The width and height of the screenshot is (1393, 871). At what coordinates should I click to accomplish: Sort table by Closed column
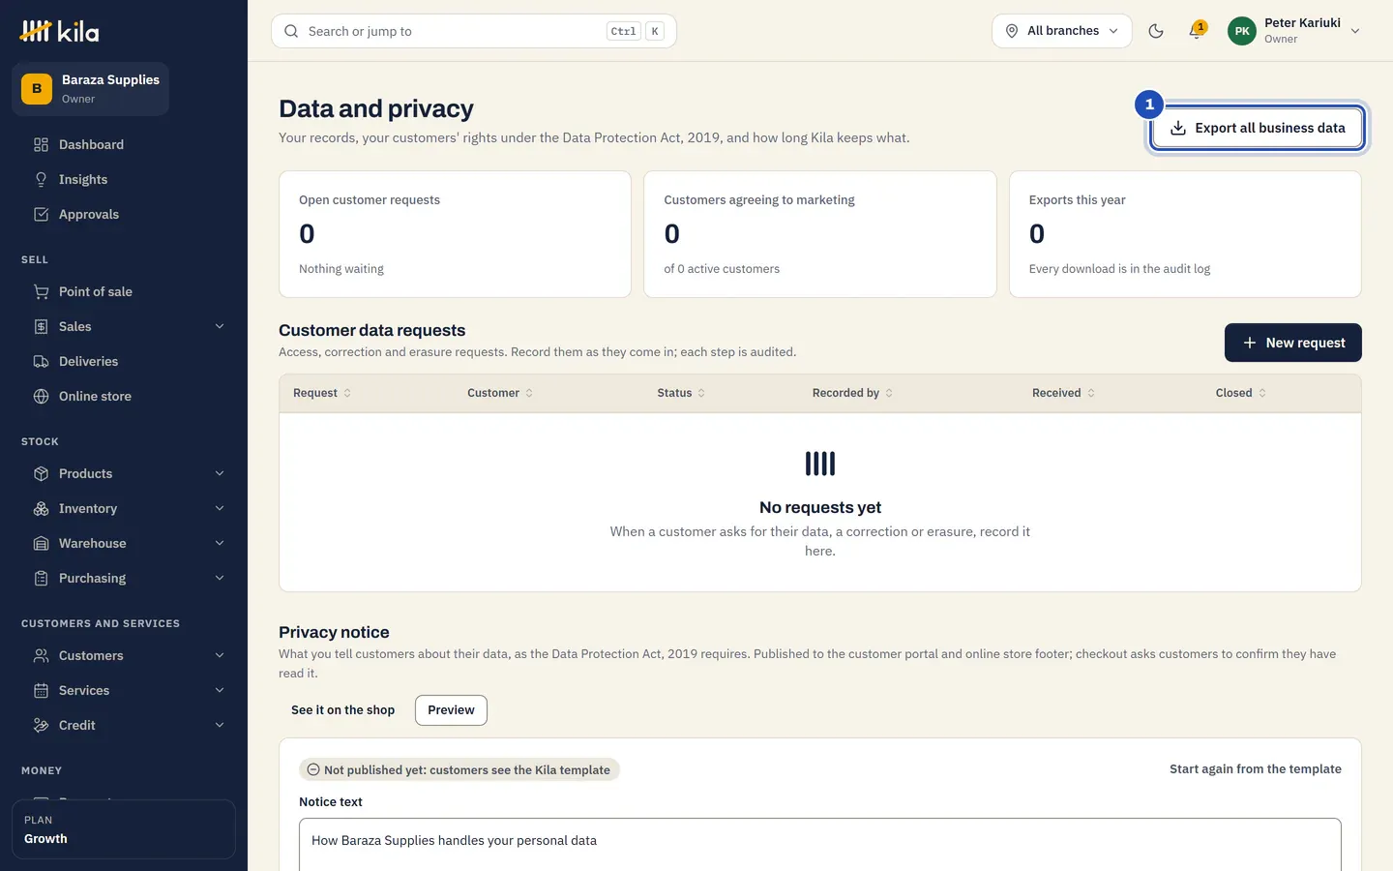(1241, 393)
